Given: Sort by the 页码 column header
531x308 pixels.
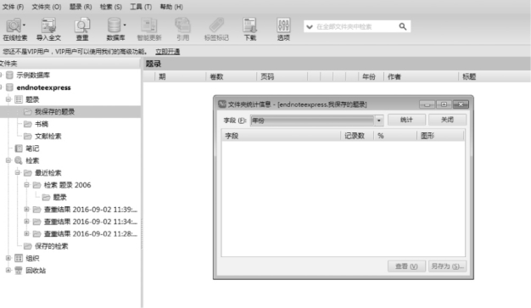Looking at the screenshot, I should click(282, 76).
